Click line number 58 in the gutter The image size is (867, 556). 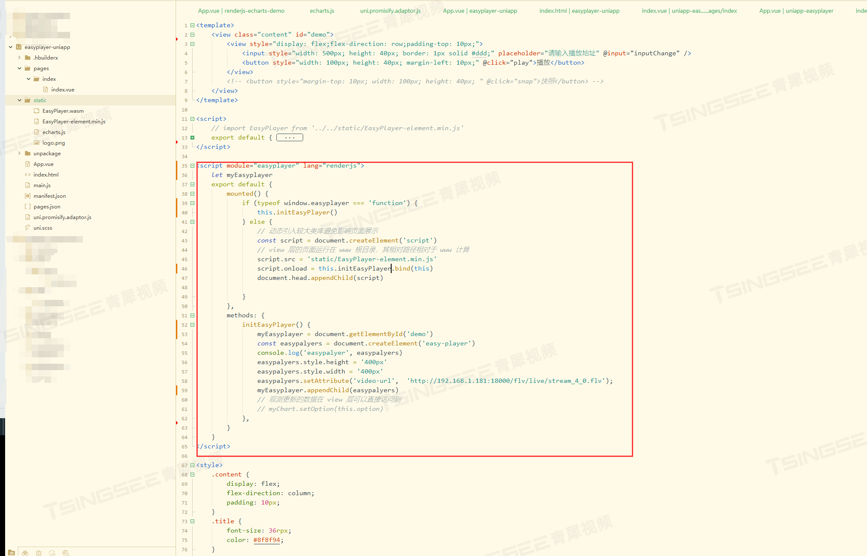point(185,381)
